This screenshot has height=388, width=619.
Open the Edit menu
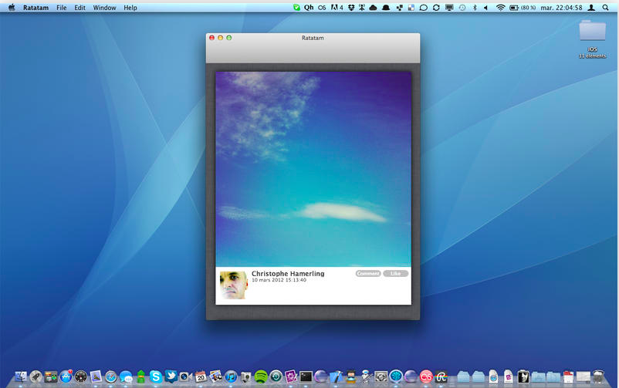[79, 8]
